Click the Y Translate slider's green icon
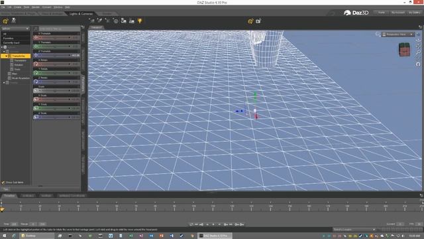The width and height of the screenshot is (424, 239). 36,46
